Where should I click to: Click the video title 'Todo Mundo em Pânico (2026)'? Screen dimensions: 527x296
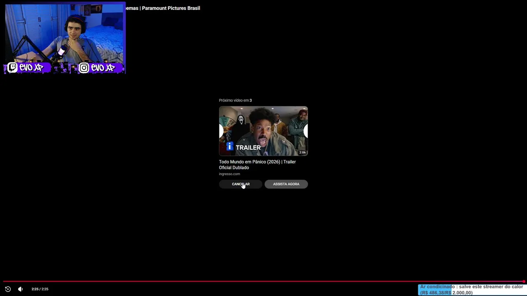coord(257,164)
